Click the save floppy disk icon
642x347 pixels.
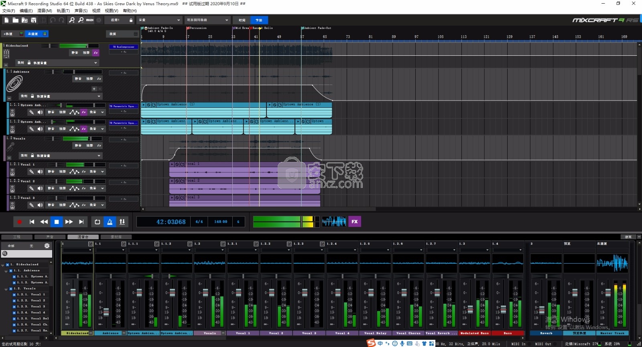tap(34, 20)
